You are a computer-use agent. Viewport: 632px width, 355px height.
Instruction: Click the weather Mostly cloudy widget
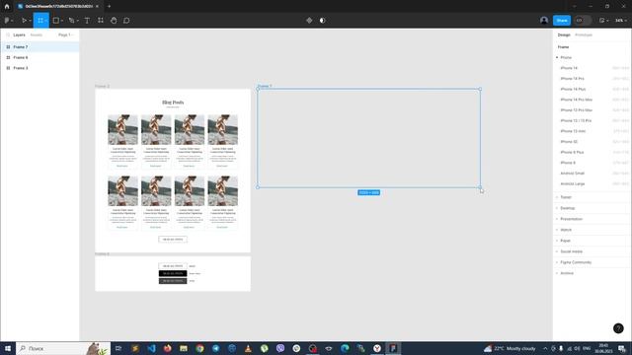510,348
